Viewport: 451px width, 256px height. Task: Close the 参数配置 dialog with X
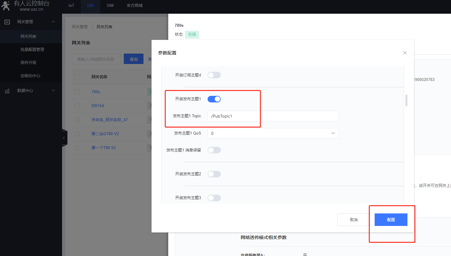pyautogui.click(x=405, y=53)
